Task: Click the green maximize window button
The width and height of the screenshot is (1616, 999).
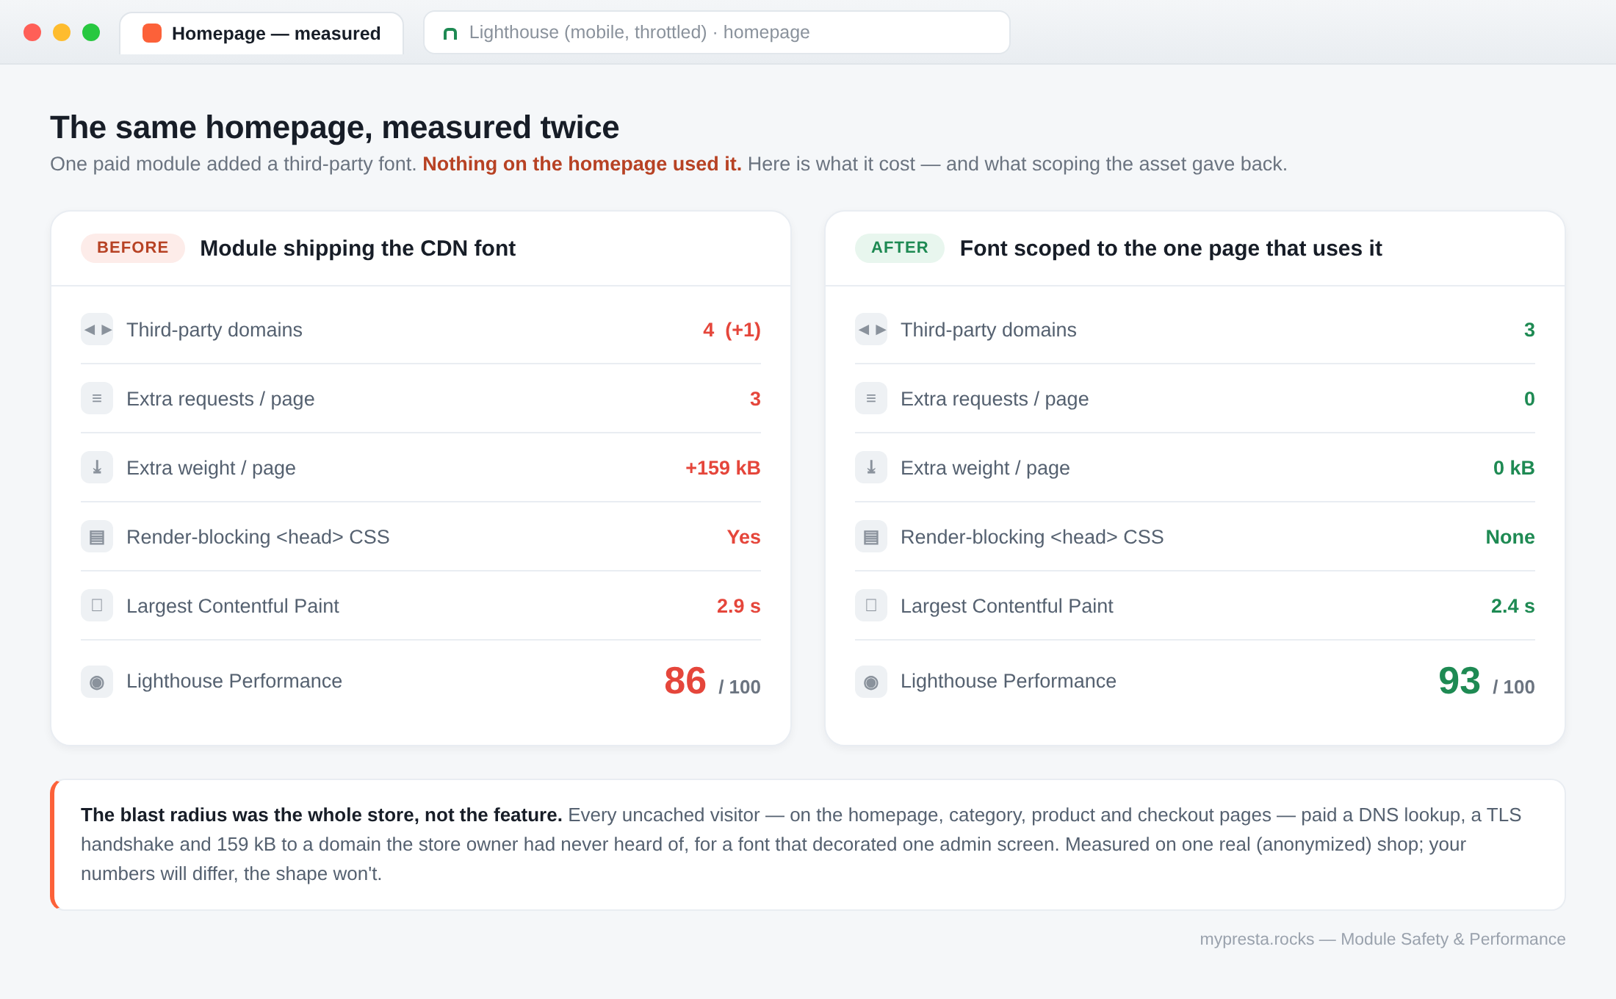Action: (x=91, y=32)
